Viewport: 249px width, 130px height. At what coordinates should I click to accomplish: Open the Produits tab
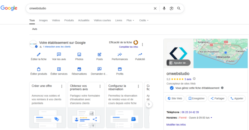pyautogui.click(x=69, y=20)
